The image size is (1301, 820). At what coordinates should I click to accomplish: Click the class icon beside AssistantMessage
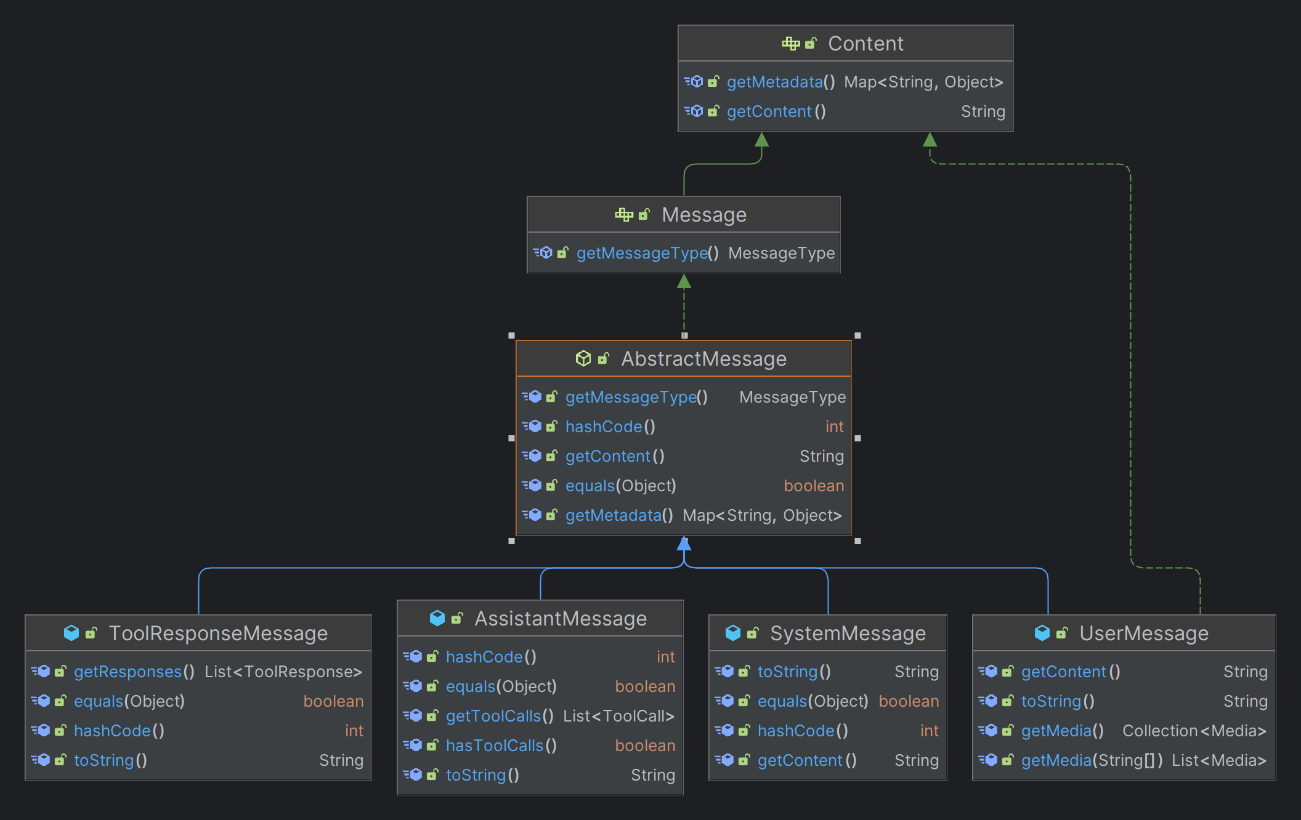pos(437,618)
